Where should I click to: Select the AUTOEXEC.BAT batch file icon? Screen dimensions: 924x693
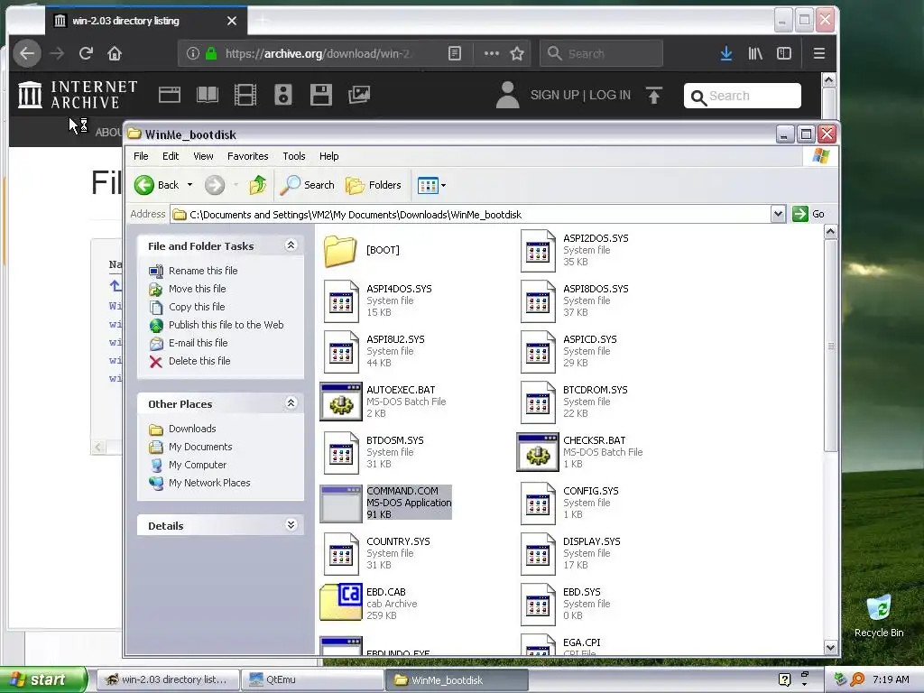coord(340,402)
